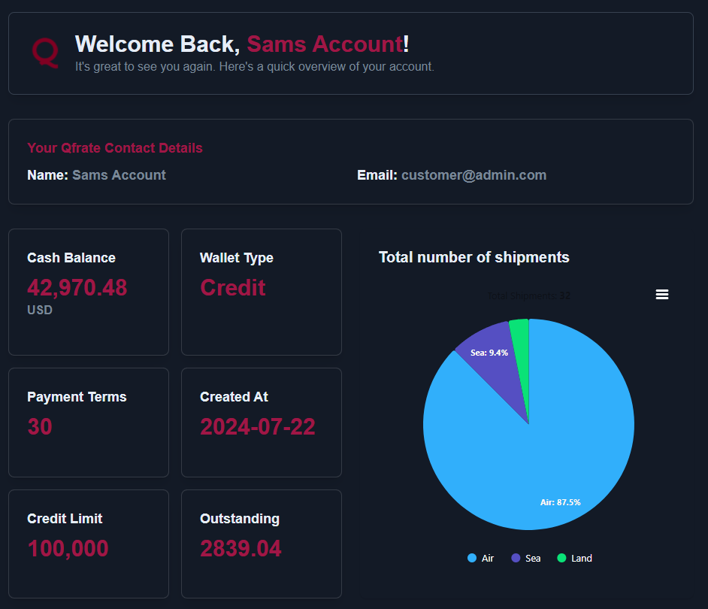Toggle the Sea legend item
Image resolution: width=708 pixels, height=609 pixels.
click(x=526, y=559)
